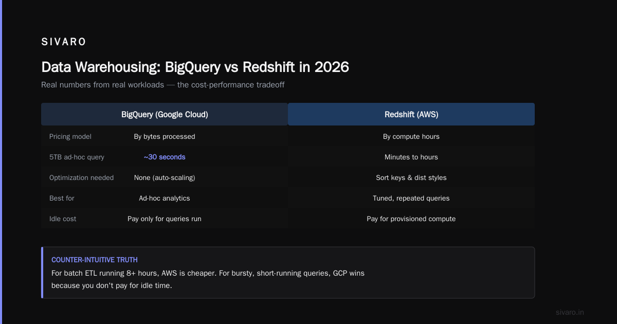
Task: Click the 'Pay for provisioned compute' cell
Action: click(411, 219)
